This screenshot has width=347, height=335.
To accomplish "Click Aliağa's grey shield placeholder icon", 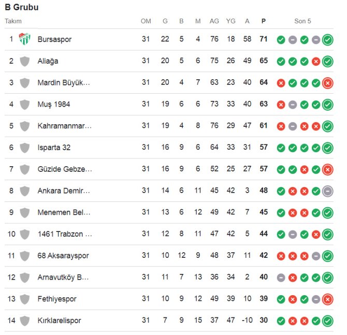I will point(24,61).
